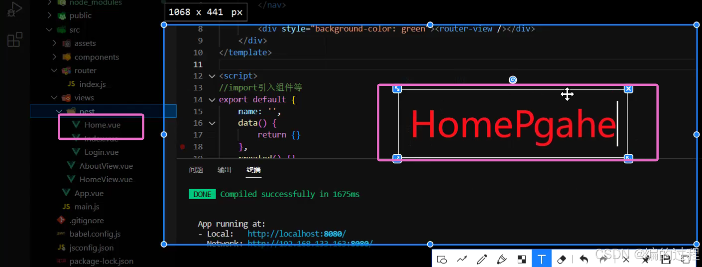The width and height of the screenshot is (702, 267).
Task: Open HomeView.vue file
Action: (x=106, y=179)
